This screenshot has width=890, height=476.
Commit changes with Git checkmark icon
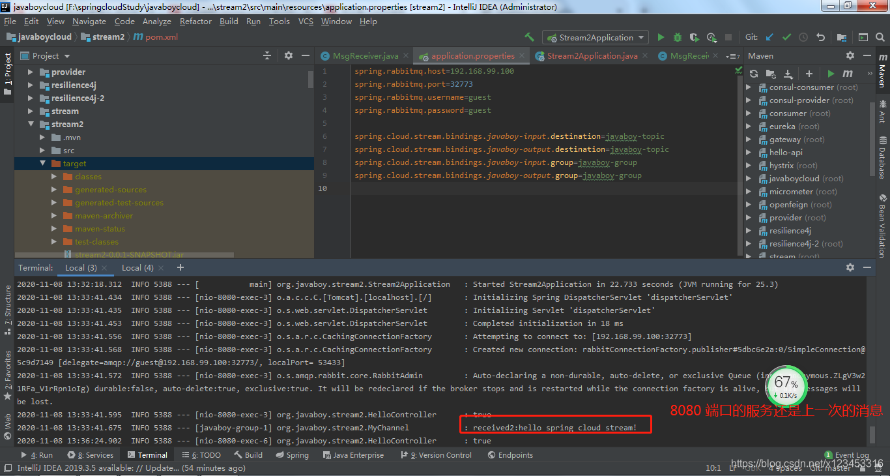click(786, 37)
